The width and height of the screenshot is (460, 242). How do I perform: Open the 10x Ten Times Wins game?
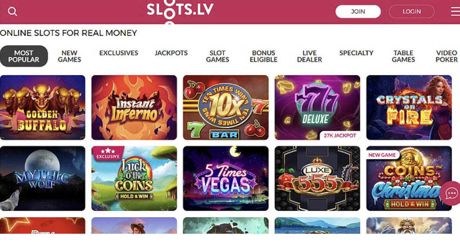point(226,108)
